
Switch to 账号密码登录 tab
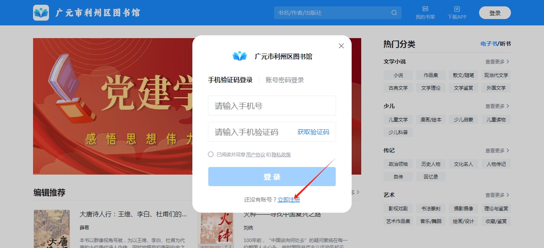pyautogui.click(x=284, y=79)
